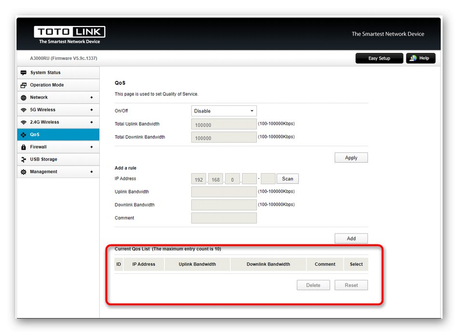
Task: Click the USB Storage icon
Action: tap(23, 160)
